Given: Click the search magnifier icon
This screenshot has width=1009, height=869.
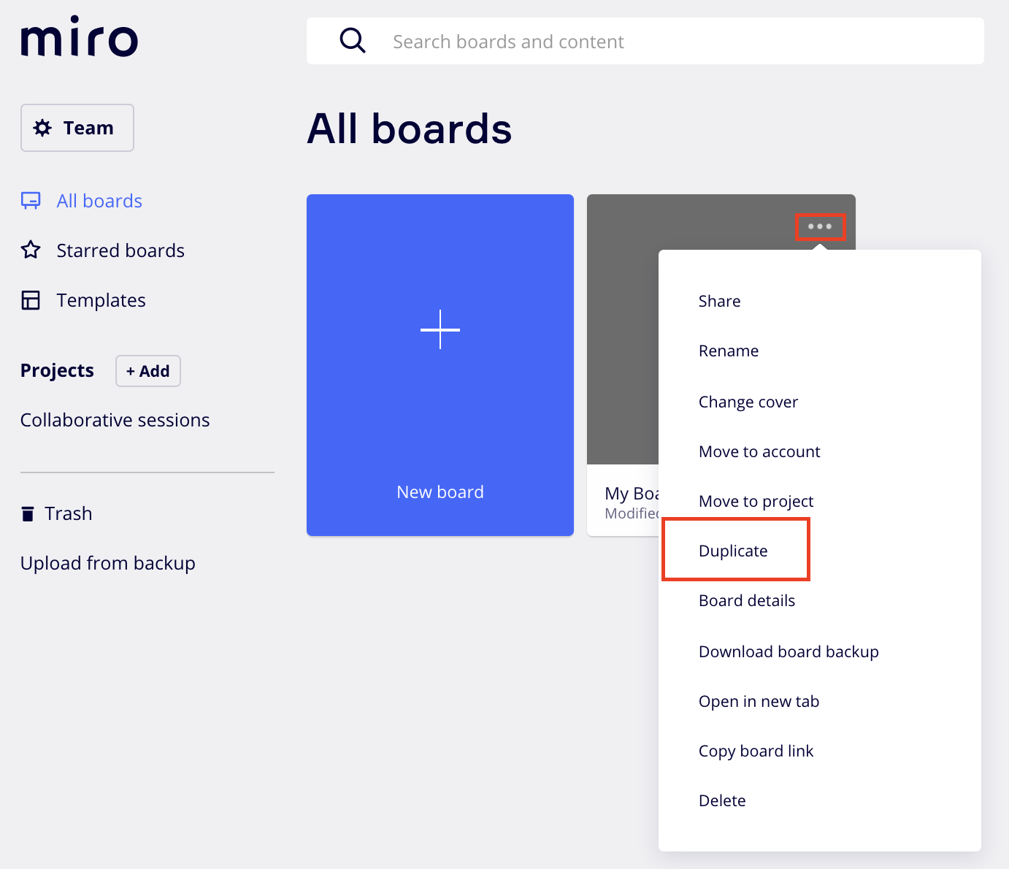Looking at the screenshot, I should (353, 41).
